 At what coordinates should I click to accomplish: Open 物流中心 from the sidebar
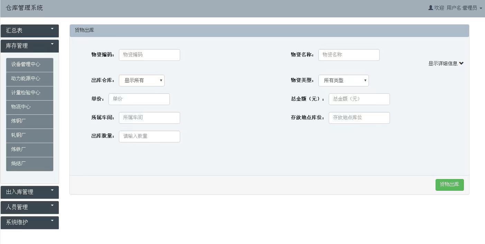(x=30, y=107)
